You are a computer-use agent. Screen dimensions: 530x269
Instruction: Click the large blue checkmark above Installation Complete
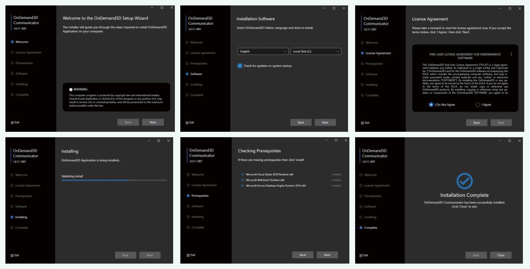(464, 181)
